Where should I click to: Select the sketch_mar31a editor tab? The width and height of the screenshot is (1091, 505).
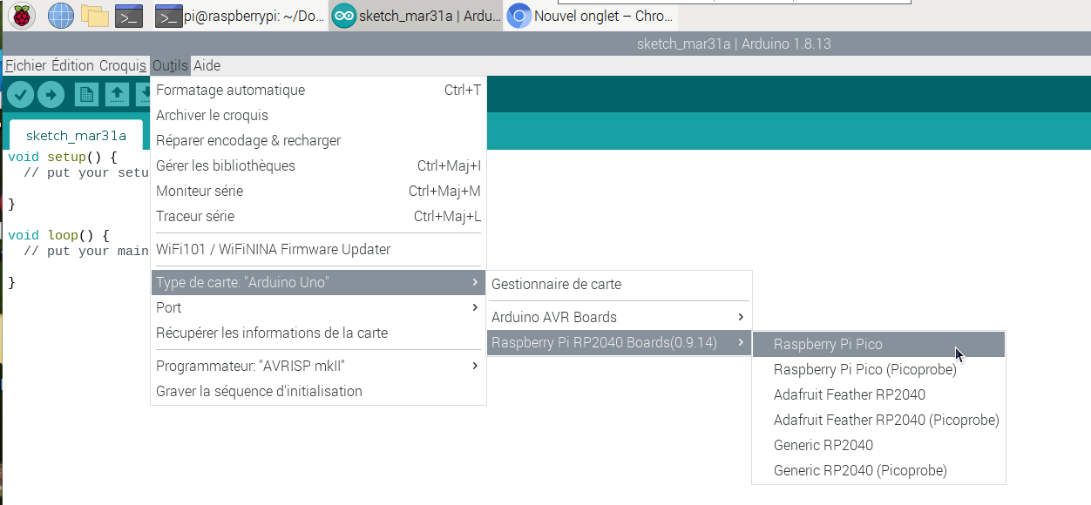76,135
